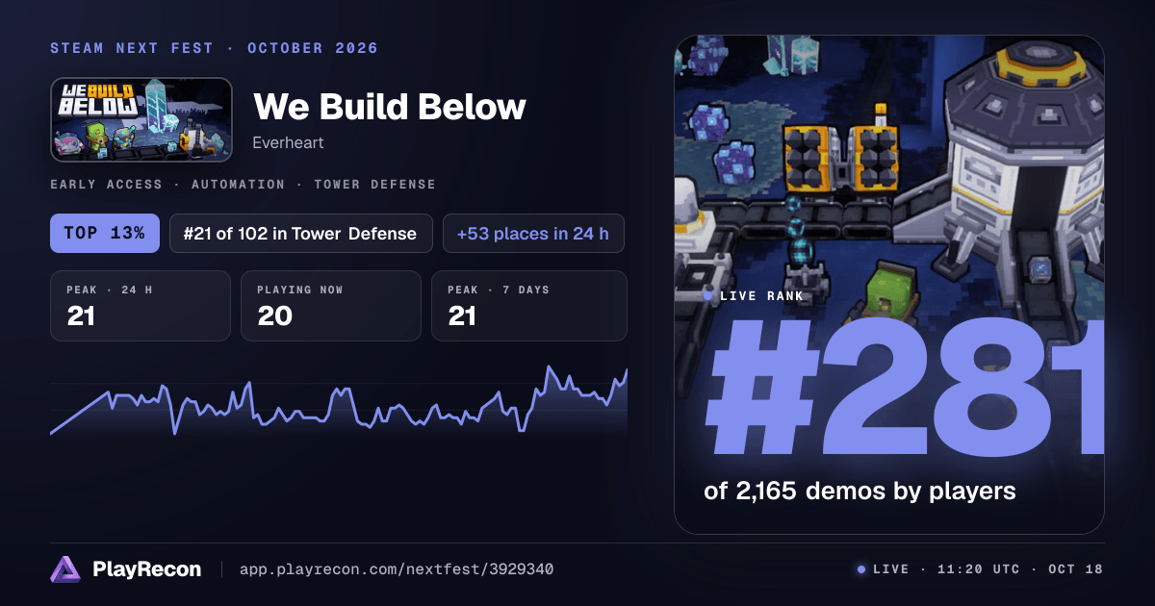Click the LIVE RANK label dot
The height and width of the screenshot is (606, 1155).
pyautogui.click(x=709, y=296)
